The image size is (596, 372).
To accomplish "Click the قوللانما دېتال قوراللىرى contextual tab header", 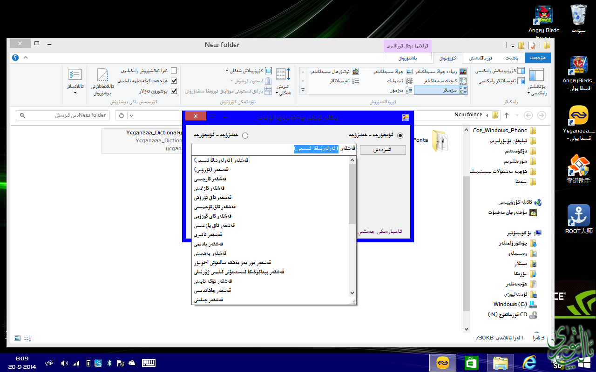I will [x=407, y=46].
